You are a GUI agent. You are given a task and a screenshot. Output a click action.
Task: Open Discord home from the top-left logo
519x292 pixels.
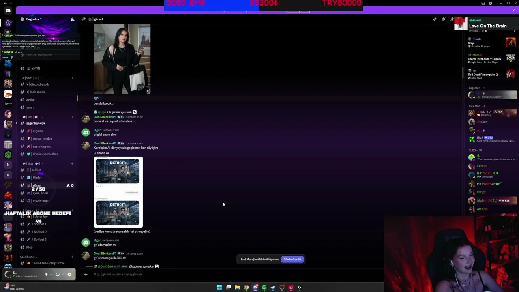click(8, 11)
